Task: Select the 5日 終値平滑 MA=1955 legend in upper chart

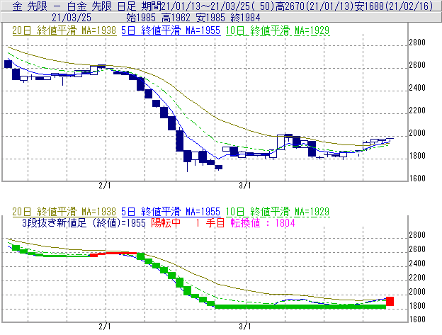Action: coord(171,30)
